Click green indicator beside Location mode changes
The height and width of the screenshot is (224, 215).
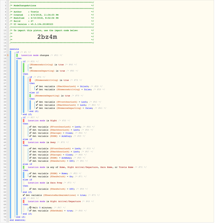pos(17,56)
